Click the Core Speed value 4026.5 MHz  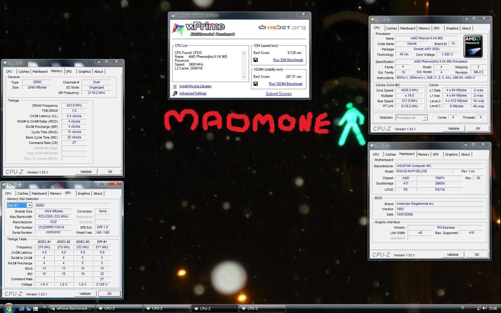(410, 90)
